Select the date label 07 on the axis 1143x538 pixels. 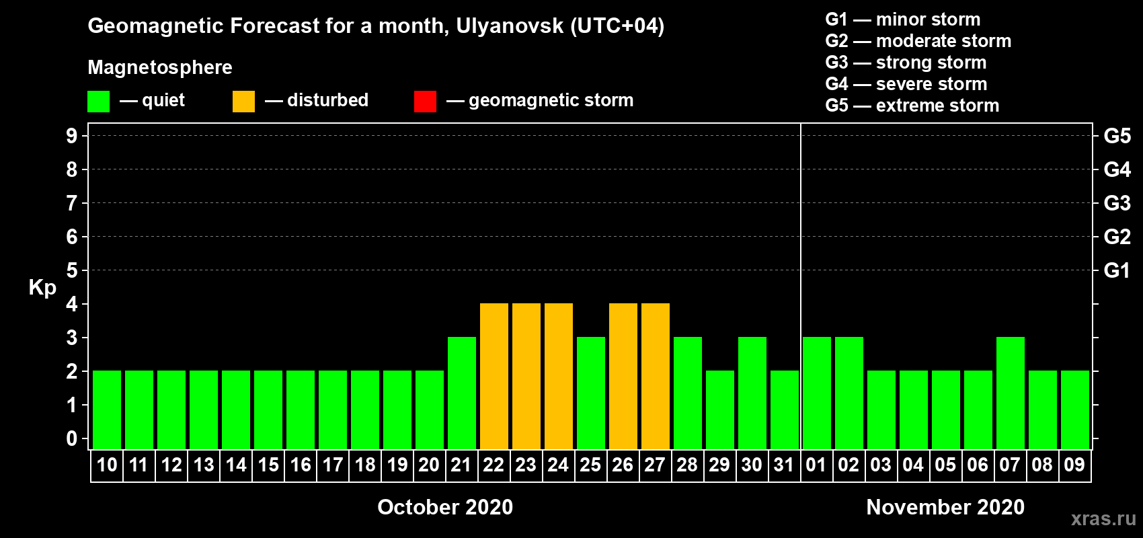1010,465
